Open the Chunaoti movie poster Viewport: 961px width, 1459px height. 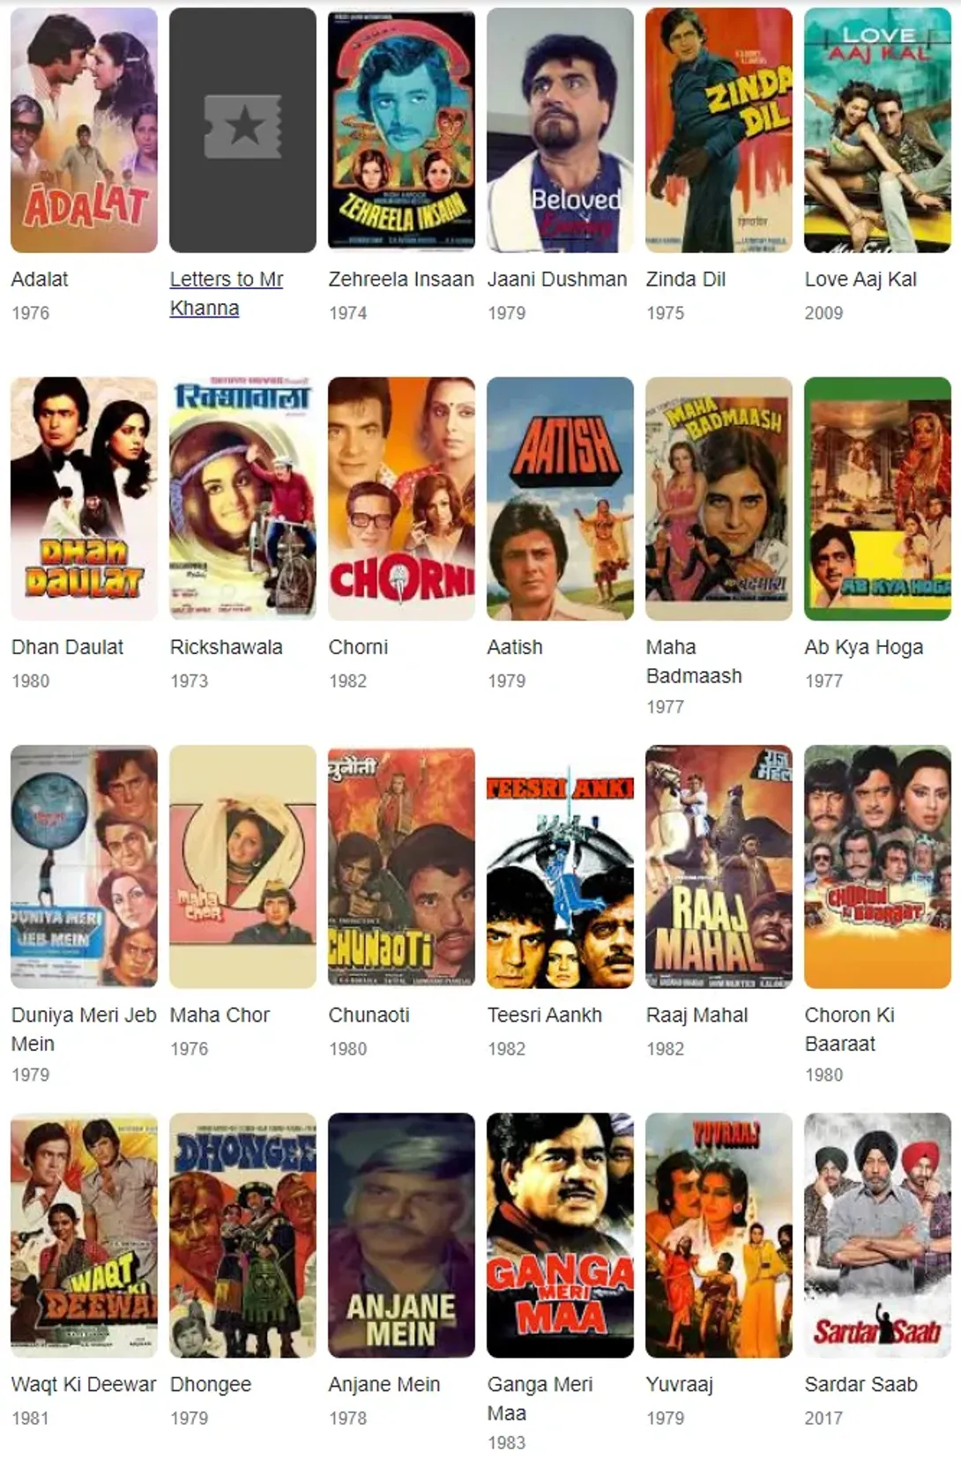click(401, 867)
